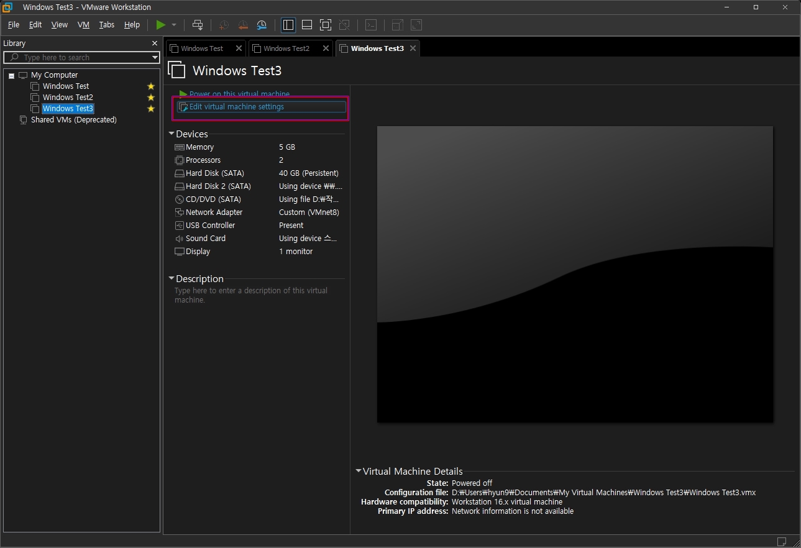Click the Display device row
Screen dimensions: 801x548
[259, 252]
